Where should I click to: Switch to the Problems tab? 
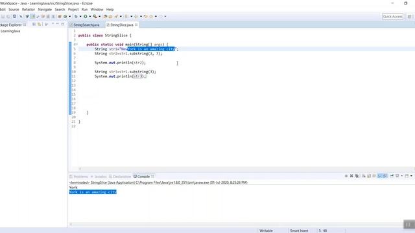[x=78, y=177]
